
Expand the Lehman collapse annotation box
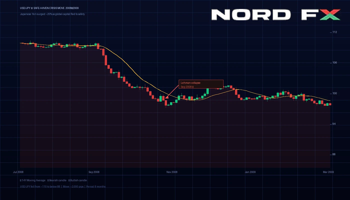[x=201, y=84]
